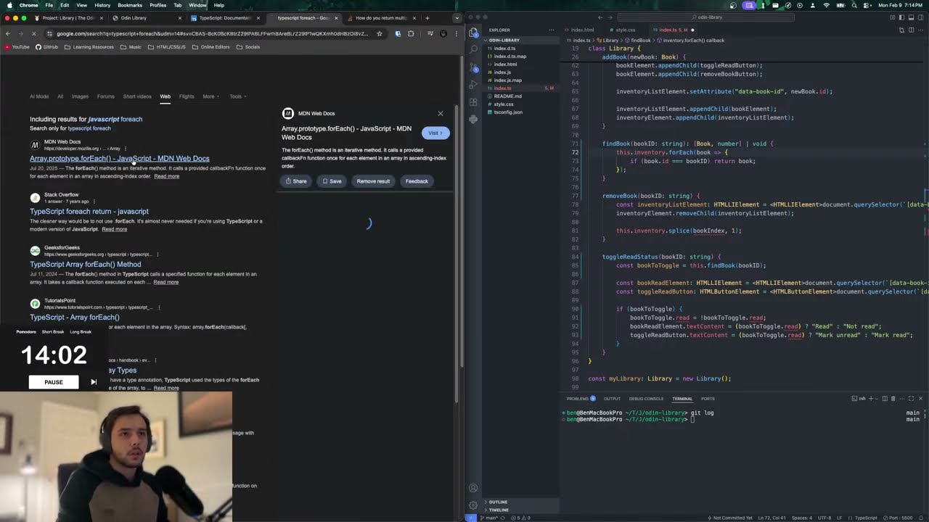
Task: Open Run and Debug view in VS Code
Action: pos(473,85)
